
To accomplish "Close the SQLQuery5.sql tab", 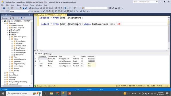I will click(x=66, y=15).
